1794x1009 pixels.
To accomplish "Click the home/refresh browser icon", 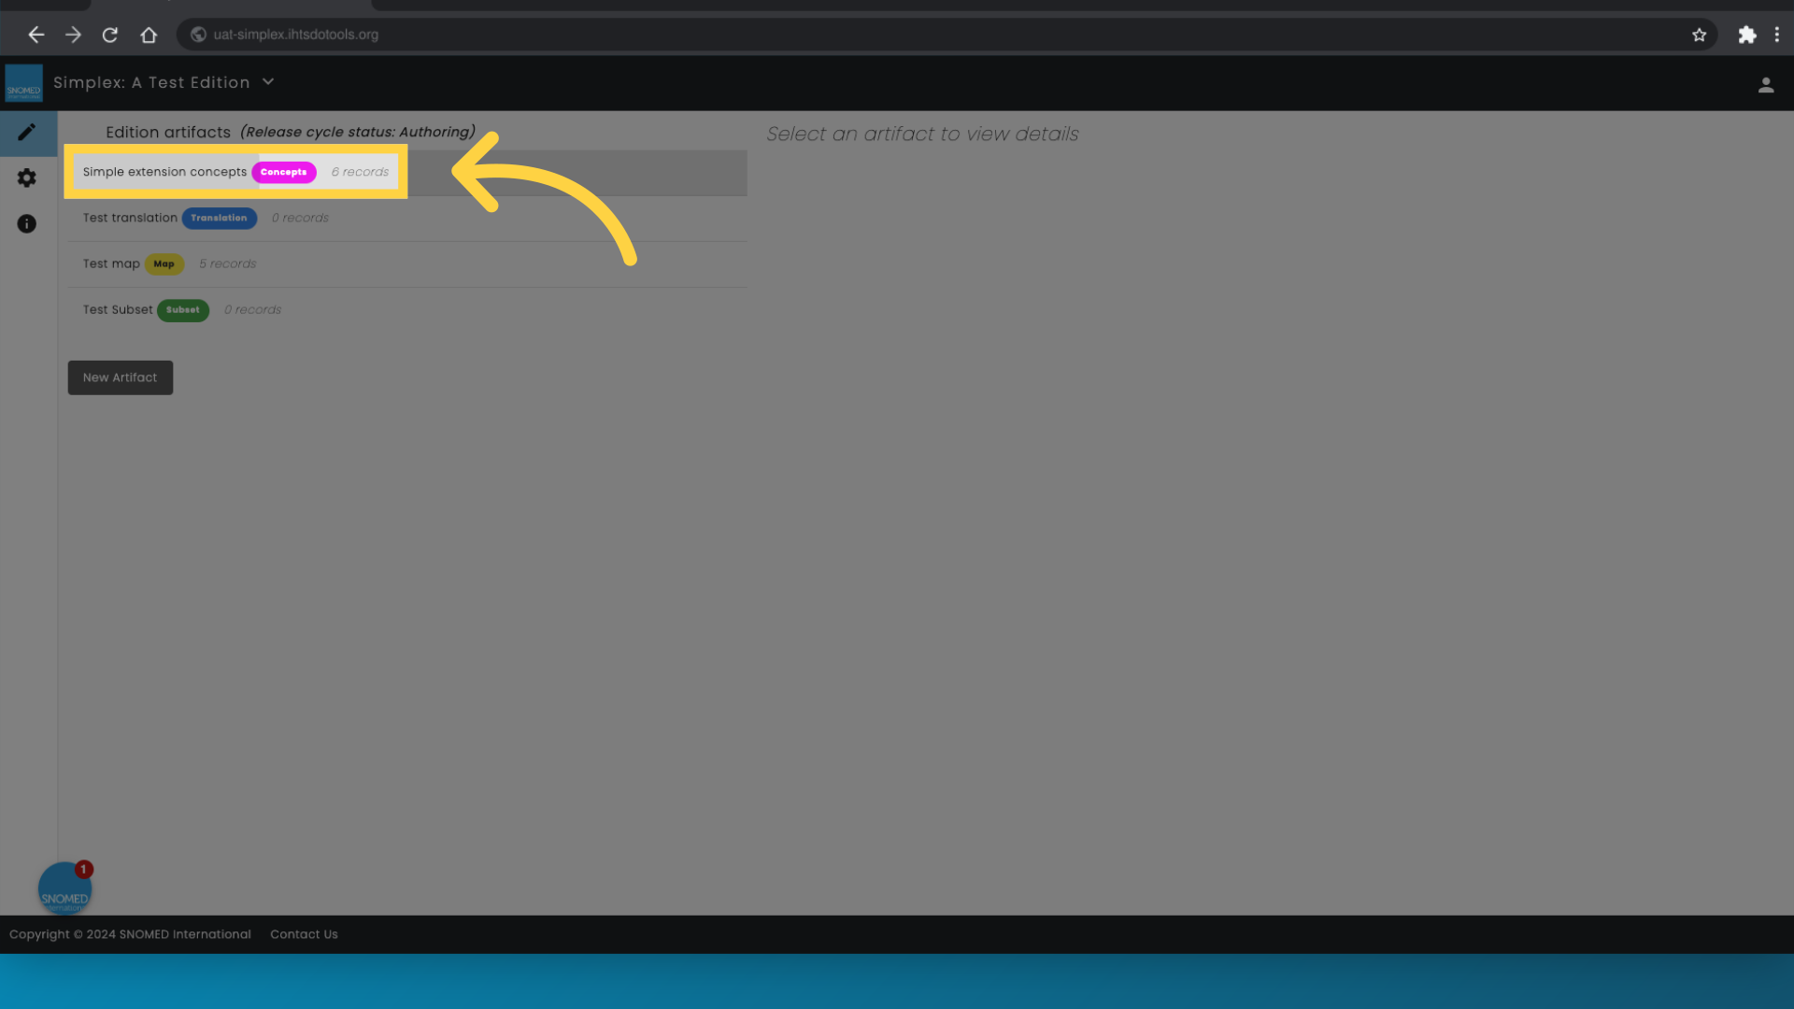I will click(x=148, y=35).
